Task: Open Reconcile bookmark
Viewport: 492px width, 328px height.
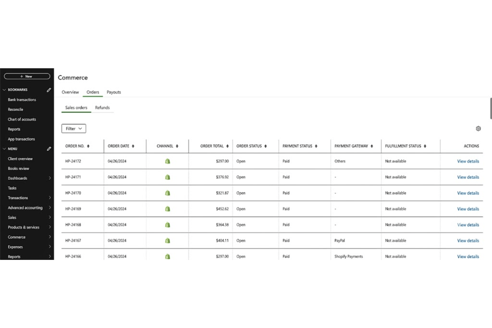Action: (16, 109)
